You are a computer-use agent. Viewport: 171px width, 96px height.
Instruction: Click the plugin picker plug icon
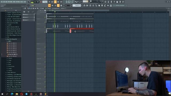pos(102,5)
